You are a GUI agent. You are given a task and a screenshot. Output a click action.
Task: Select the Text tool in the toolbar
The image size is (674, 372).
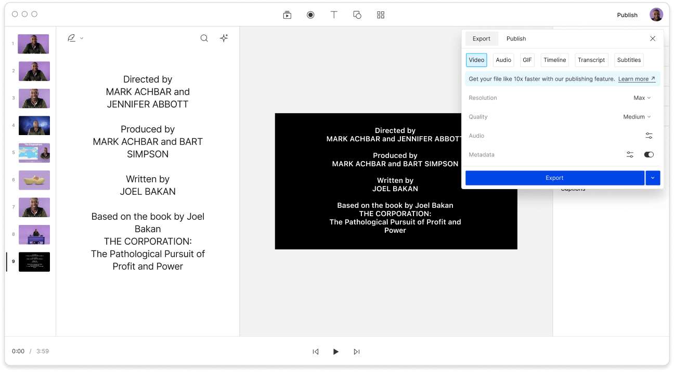tap(334, 15)
